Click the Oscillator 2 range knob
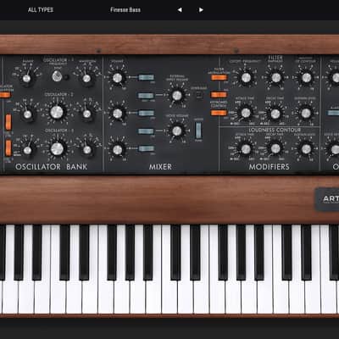339x339 pixels. coord(27,114)
